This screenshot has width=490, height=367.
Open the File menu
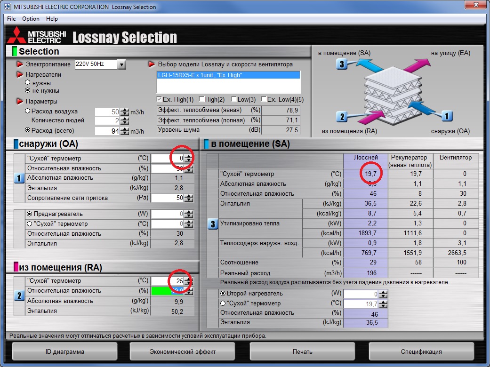pyautogui.click(x=11, y=19)
